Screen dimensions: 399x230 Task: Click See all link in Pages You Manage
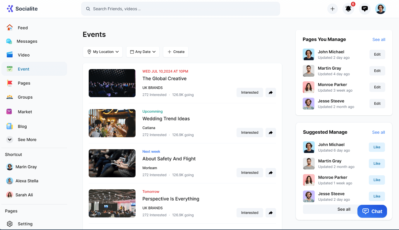pyautogui.click(x=379, y=40)
